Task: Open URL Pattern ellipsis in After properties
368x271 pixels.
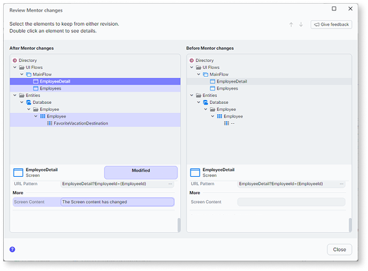Action: point(170,184)
